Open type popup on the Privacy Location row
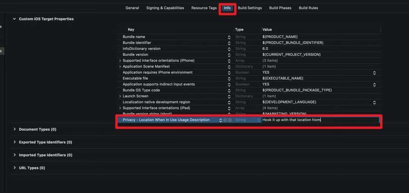 (259, 120)
